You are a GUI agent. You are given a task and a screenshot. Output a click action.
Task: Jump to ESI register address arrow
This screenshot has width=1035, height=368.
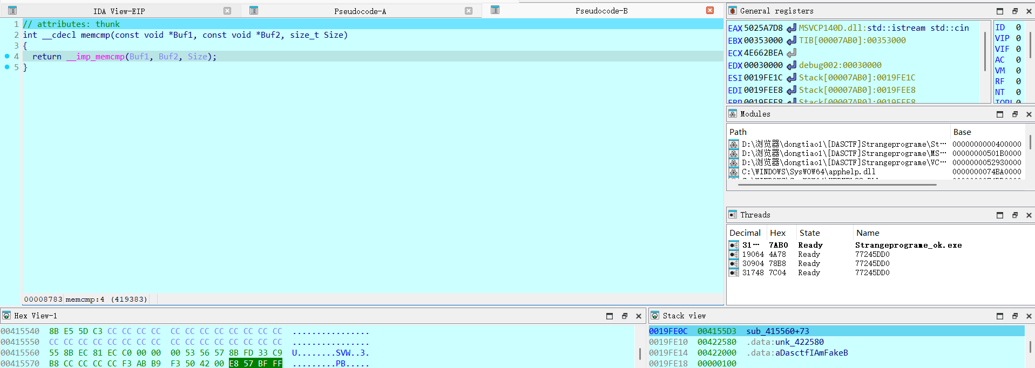791,78
